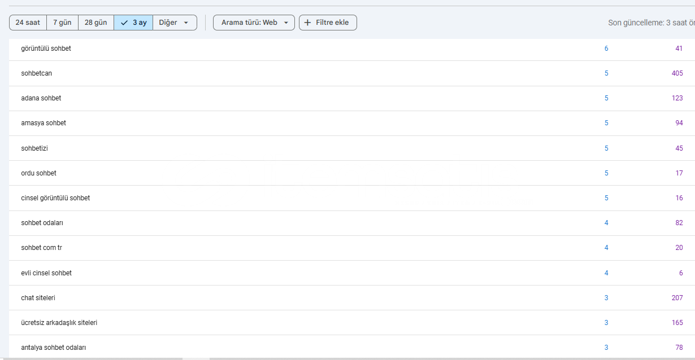695x360 pixels.
Task: Click the plus icon in Filtre ekle
Action: (x=307, y=23)
